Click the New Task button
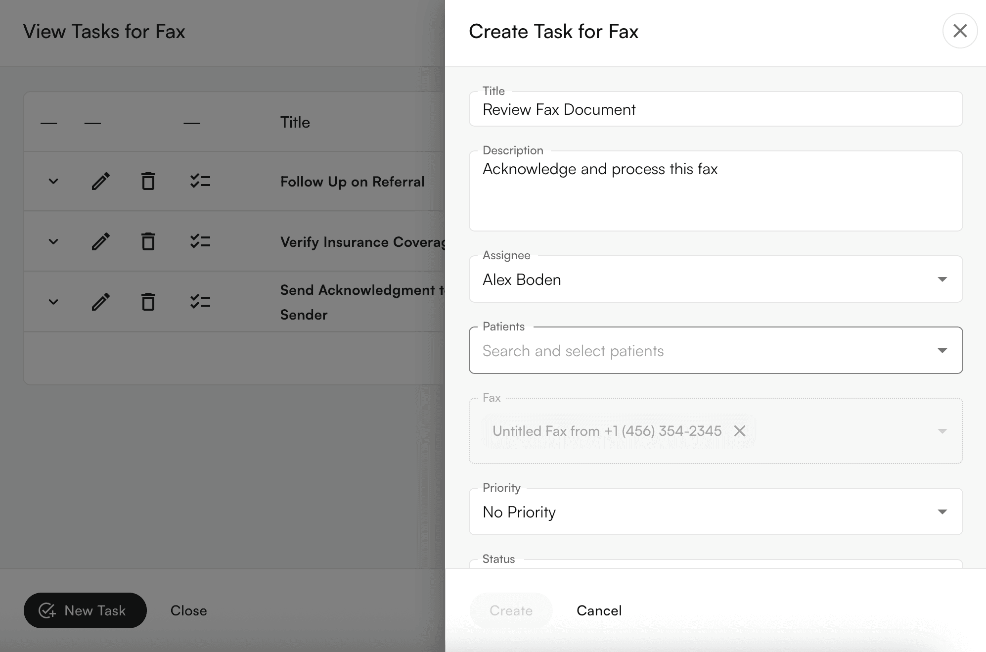 pos(85,610)
